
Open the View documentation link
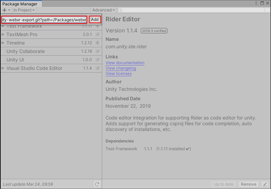point(125,63)
